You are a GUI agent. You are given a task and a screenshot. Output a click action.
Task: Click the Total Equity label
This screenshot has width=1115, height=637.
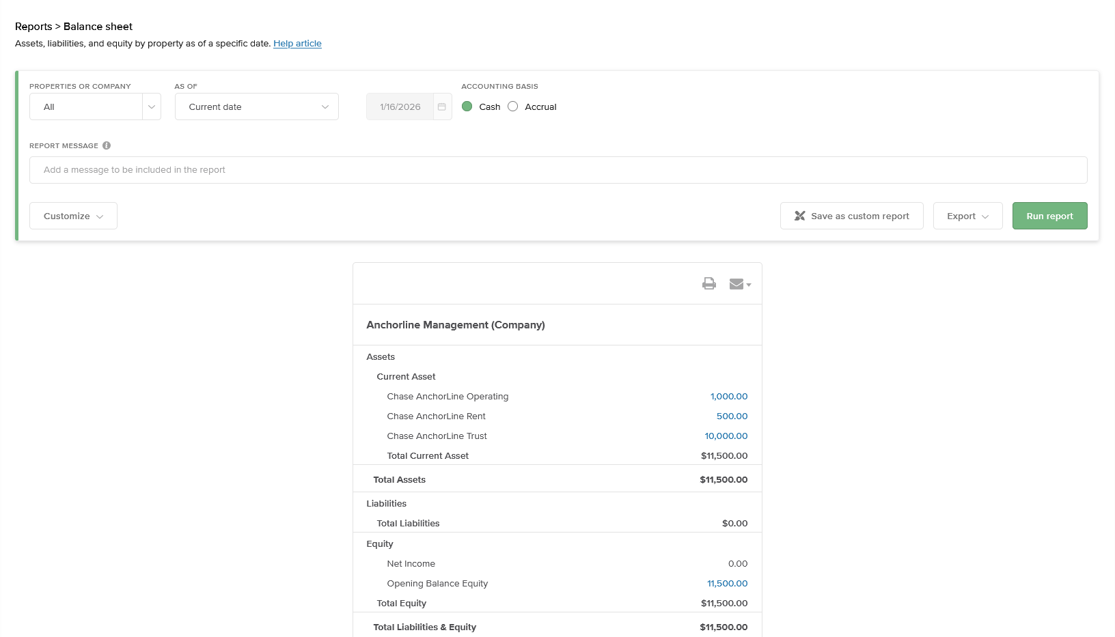401,603
